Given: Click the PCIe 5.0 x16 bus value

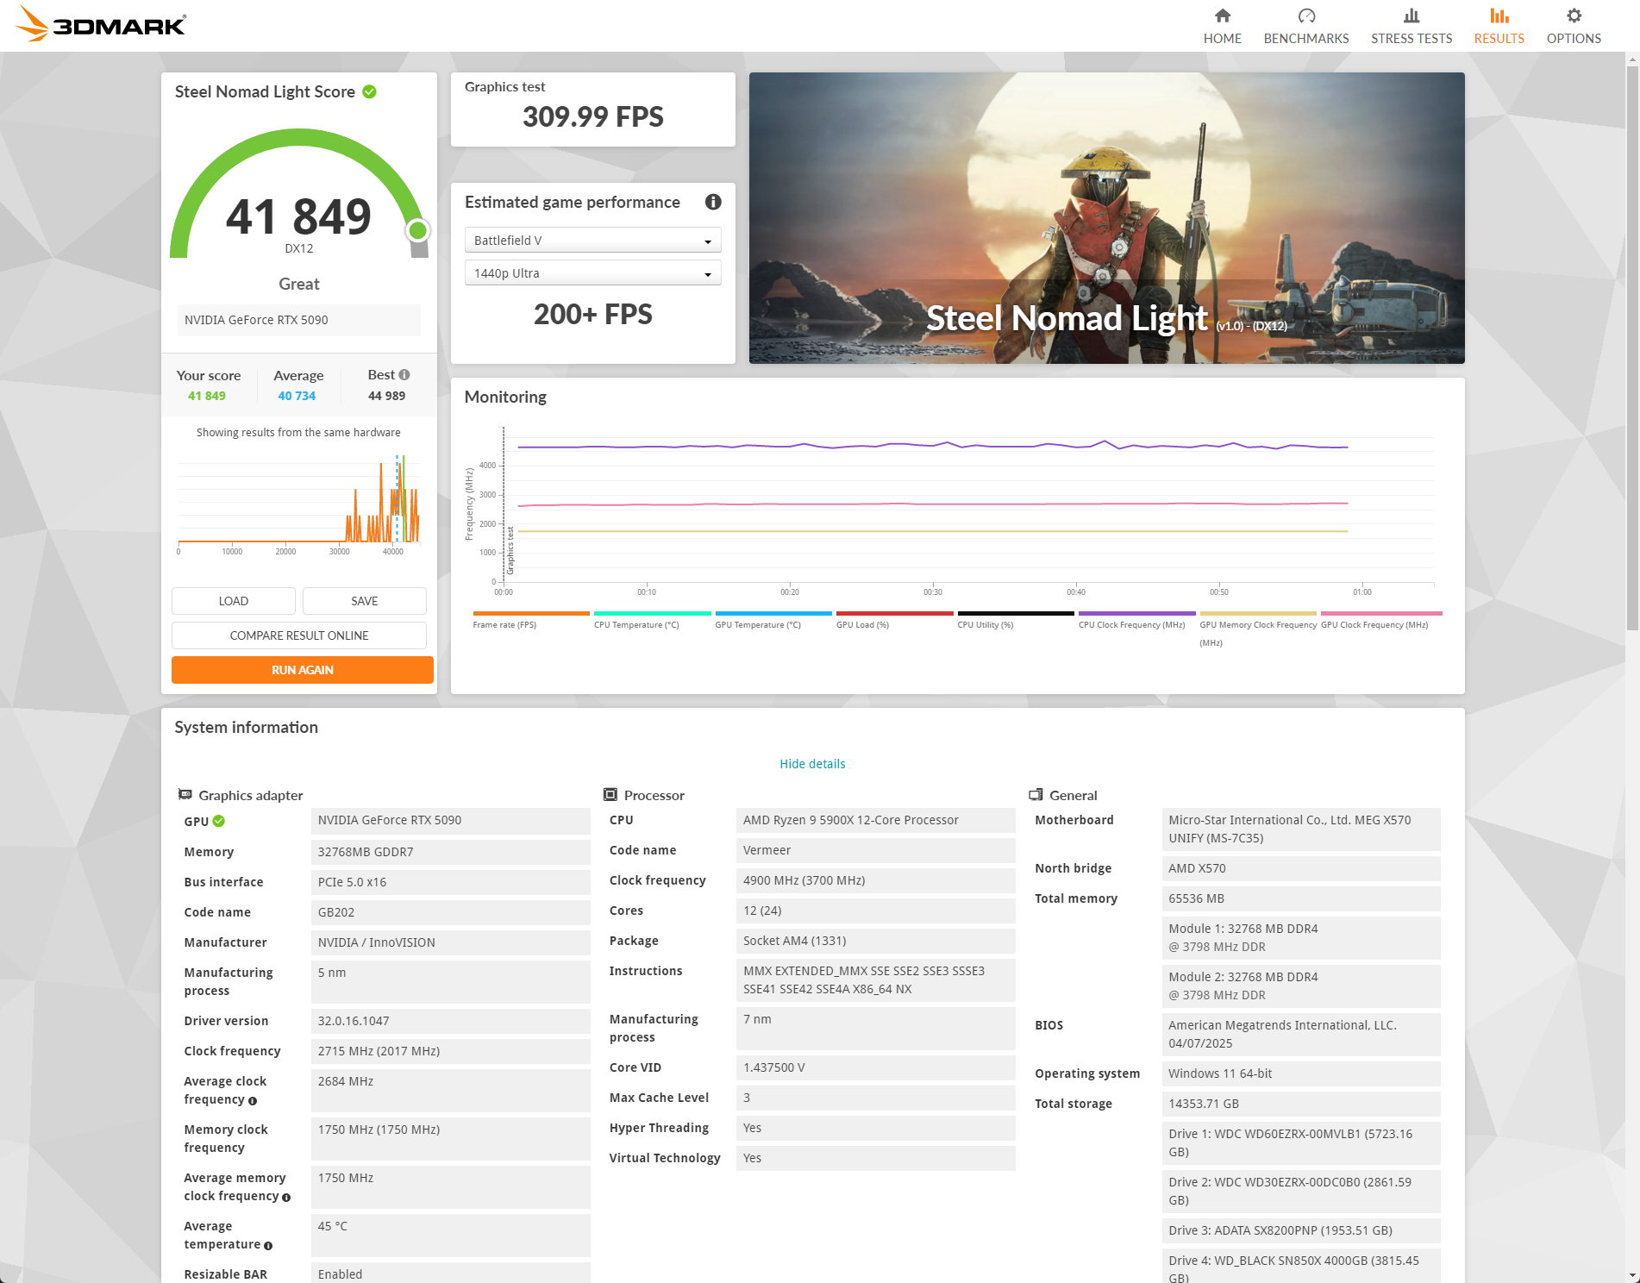Looking at the screenshot, I should tap(450, 882).
